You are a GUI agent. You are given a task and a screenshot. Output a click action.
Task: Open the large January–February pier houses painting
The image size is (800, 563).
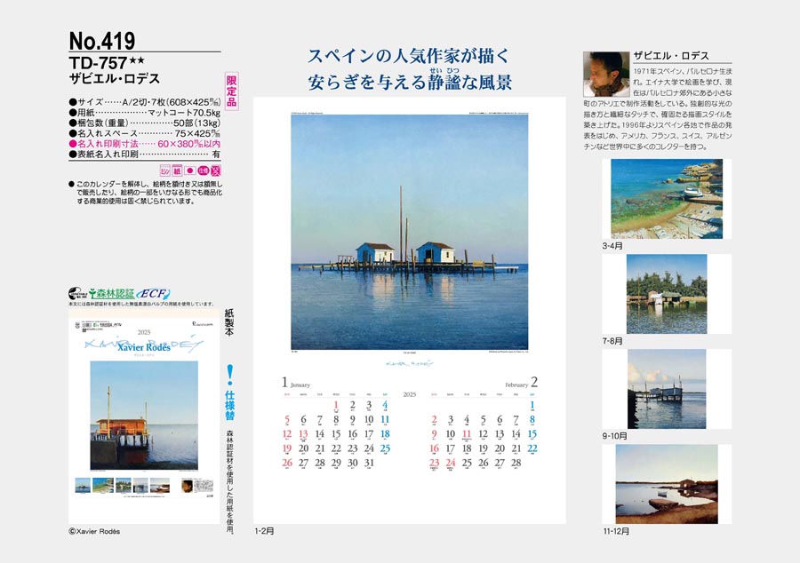[409, 232]
